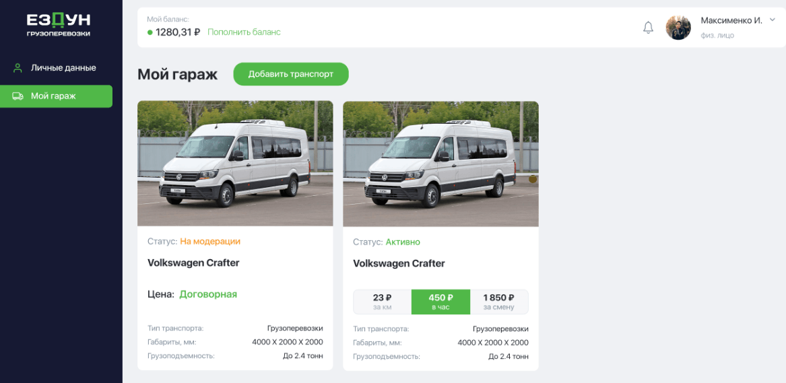Open notifications bell icon
The image size is (786, 383).
pyautogui.click(x=648, y=28)
